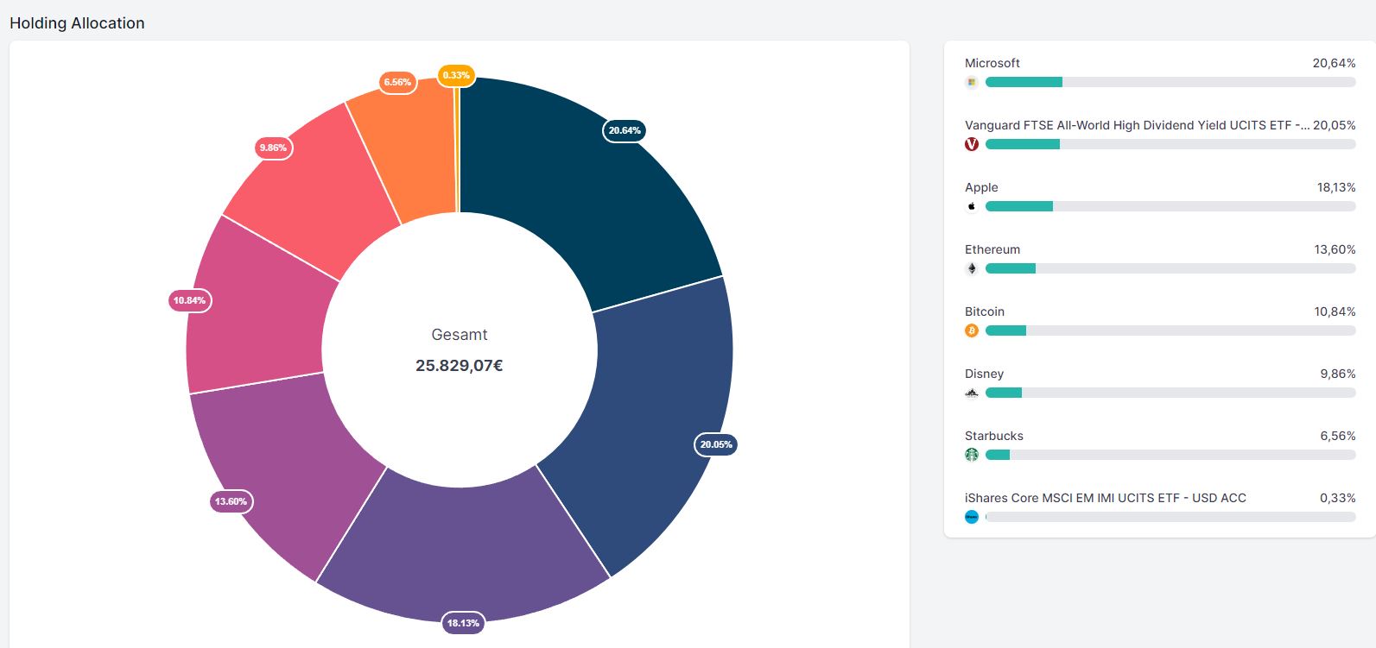This screenshot has width=1376, height=648.
Task: Click the Apple allocation progress bar
Action: click(x=1170, y=206)
